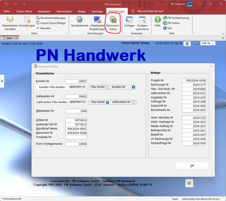The image size is (226, 201).
Task: Click the Bestell-Nr field 20241057
Action: tap(194, 135)
